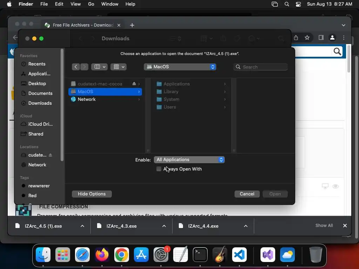359x269 pixels.
Task: Open the Window menu
Action: pyautogui.click(x=110, y=4)
